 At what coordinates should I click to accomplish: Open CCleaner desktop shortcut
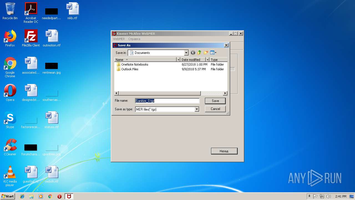pos(10,147)
